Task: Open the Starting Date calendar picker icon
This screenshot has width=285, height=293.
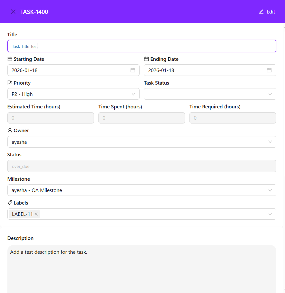Action: tap(133, 70)
